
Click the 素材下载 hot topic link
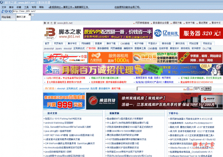[116, 88]
